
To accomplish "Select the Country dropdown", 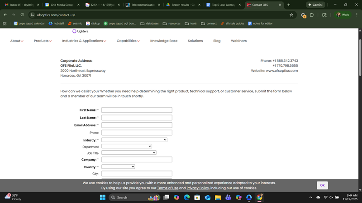I will click(118, 167).
